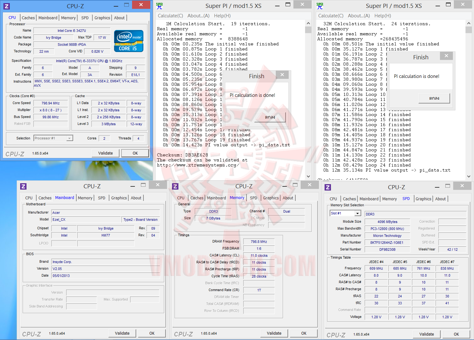Click the Super PI icon in the 32M window

tap(320, 6)
